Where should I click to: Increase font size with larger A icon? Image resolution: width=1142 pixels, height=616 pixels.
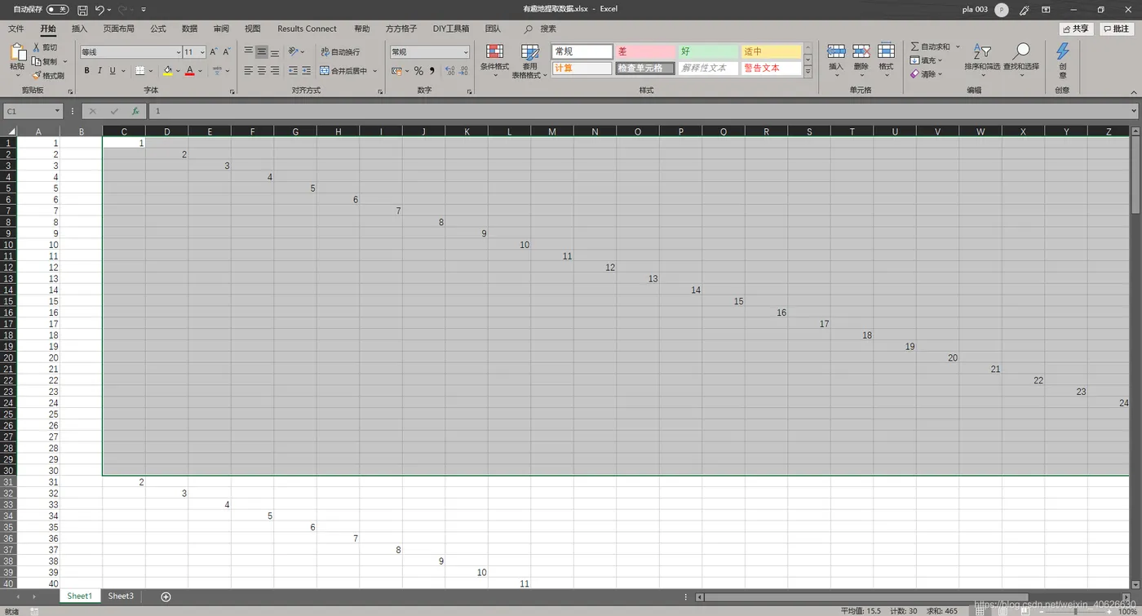pyautogui.click(x=214, y=51)
